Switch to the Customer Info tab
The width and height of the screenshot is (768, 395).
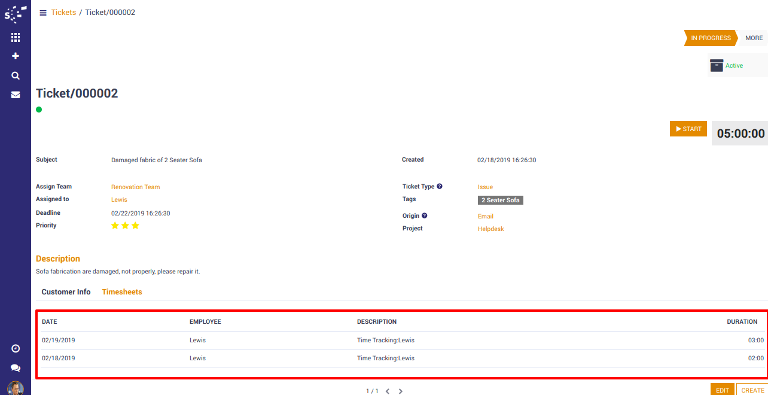[66, 292]
